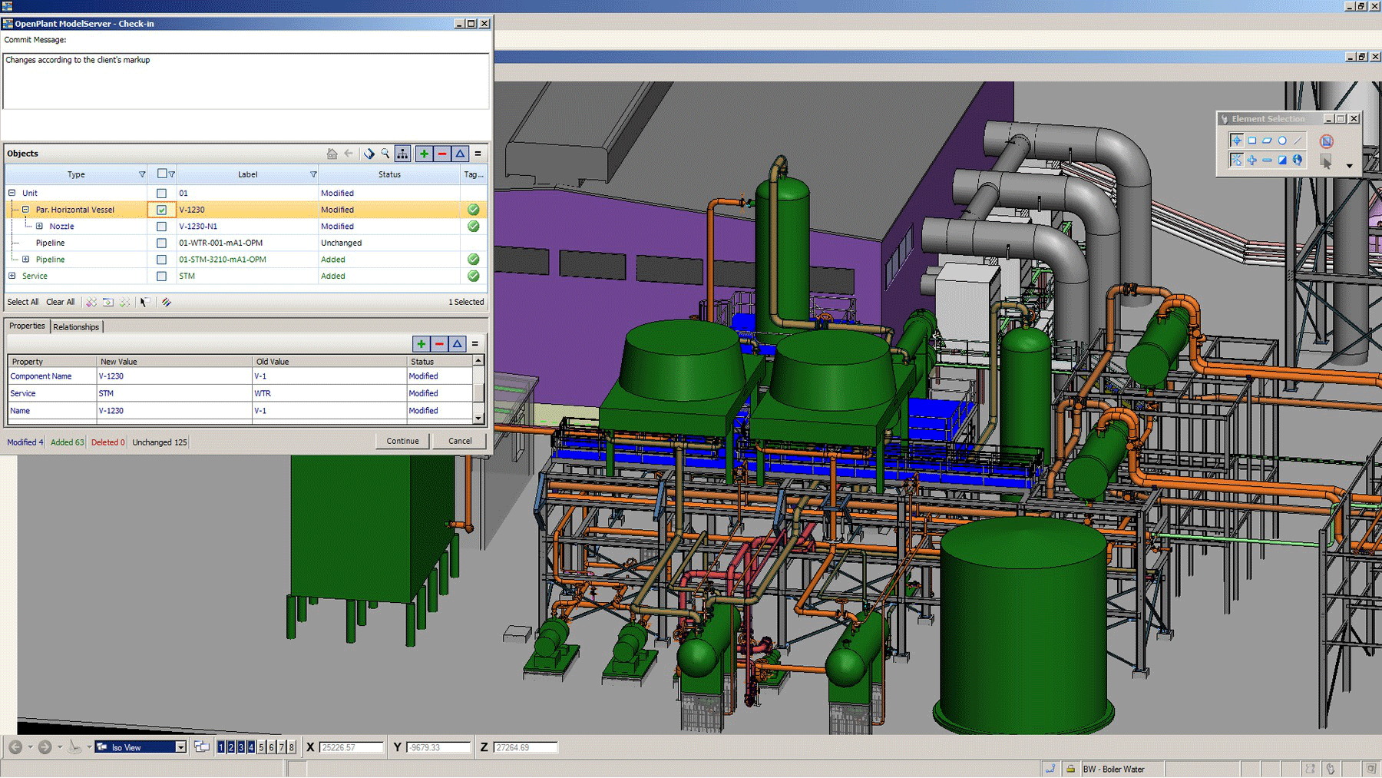Toggle hierarchy tree view icon in Objects toolbar

402,154
